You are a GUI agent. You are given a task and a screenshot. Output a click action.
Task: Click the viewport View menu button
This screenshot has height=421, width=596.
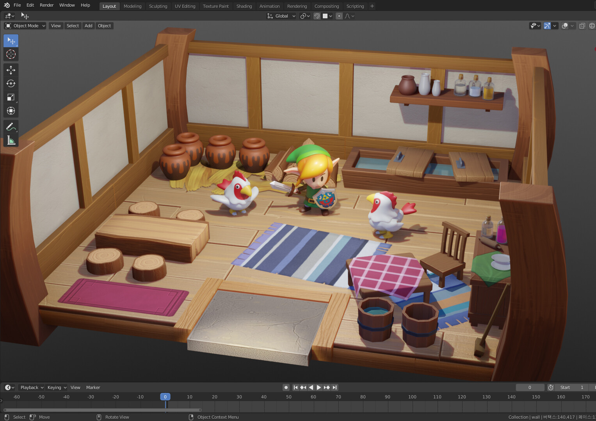click(56, 26)
